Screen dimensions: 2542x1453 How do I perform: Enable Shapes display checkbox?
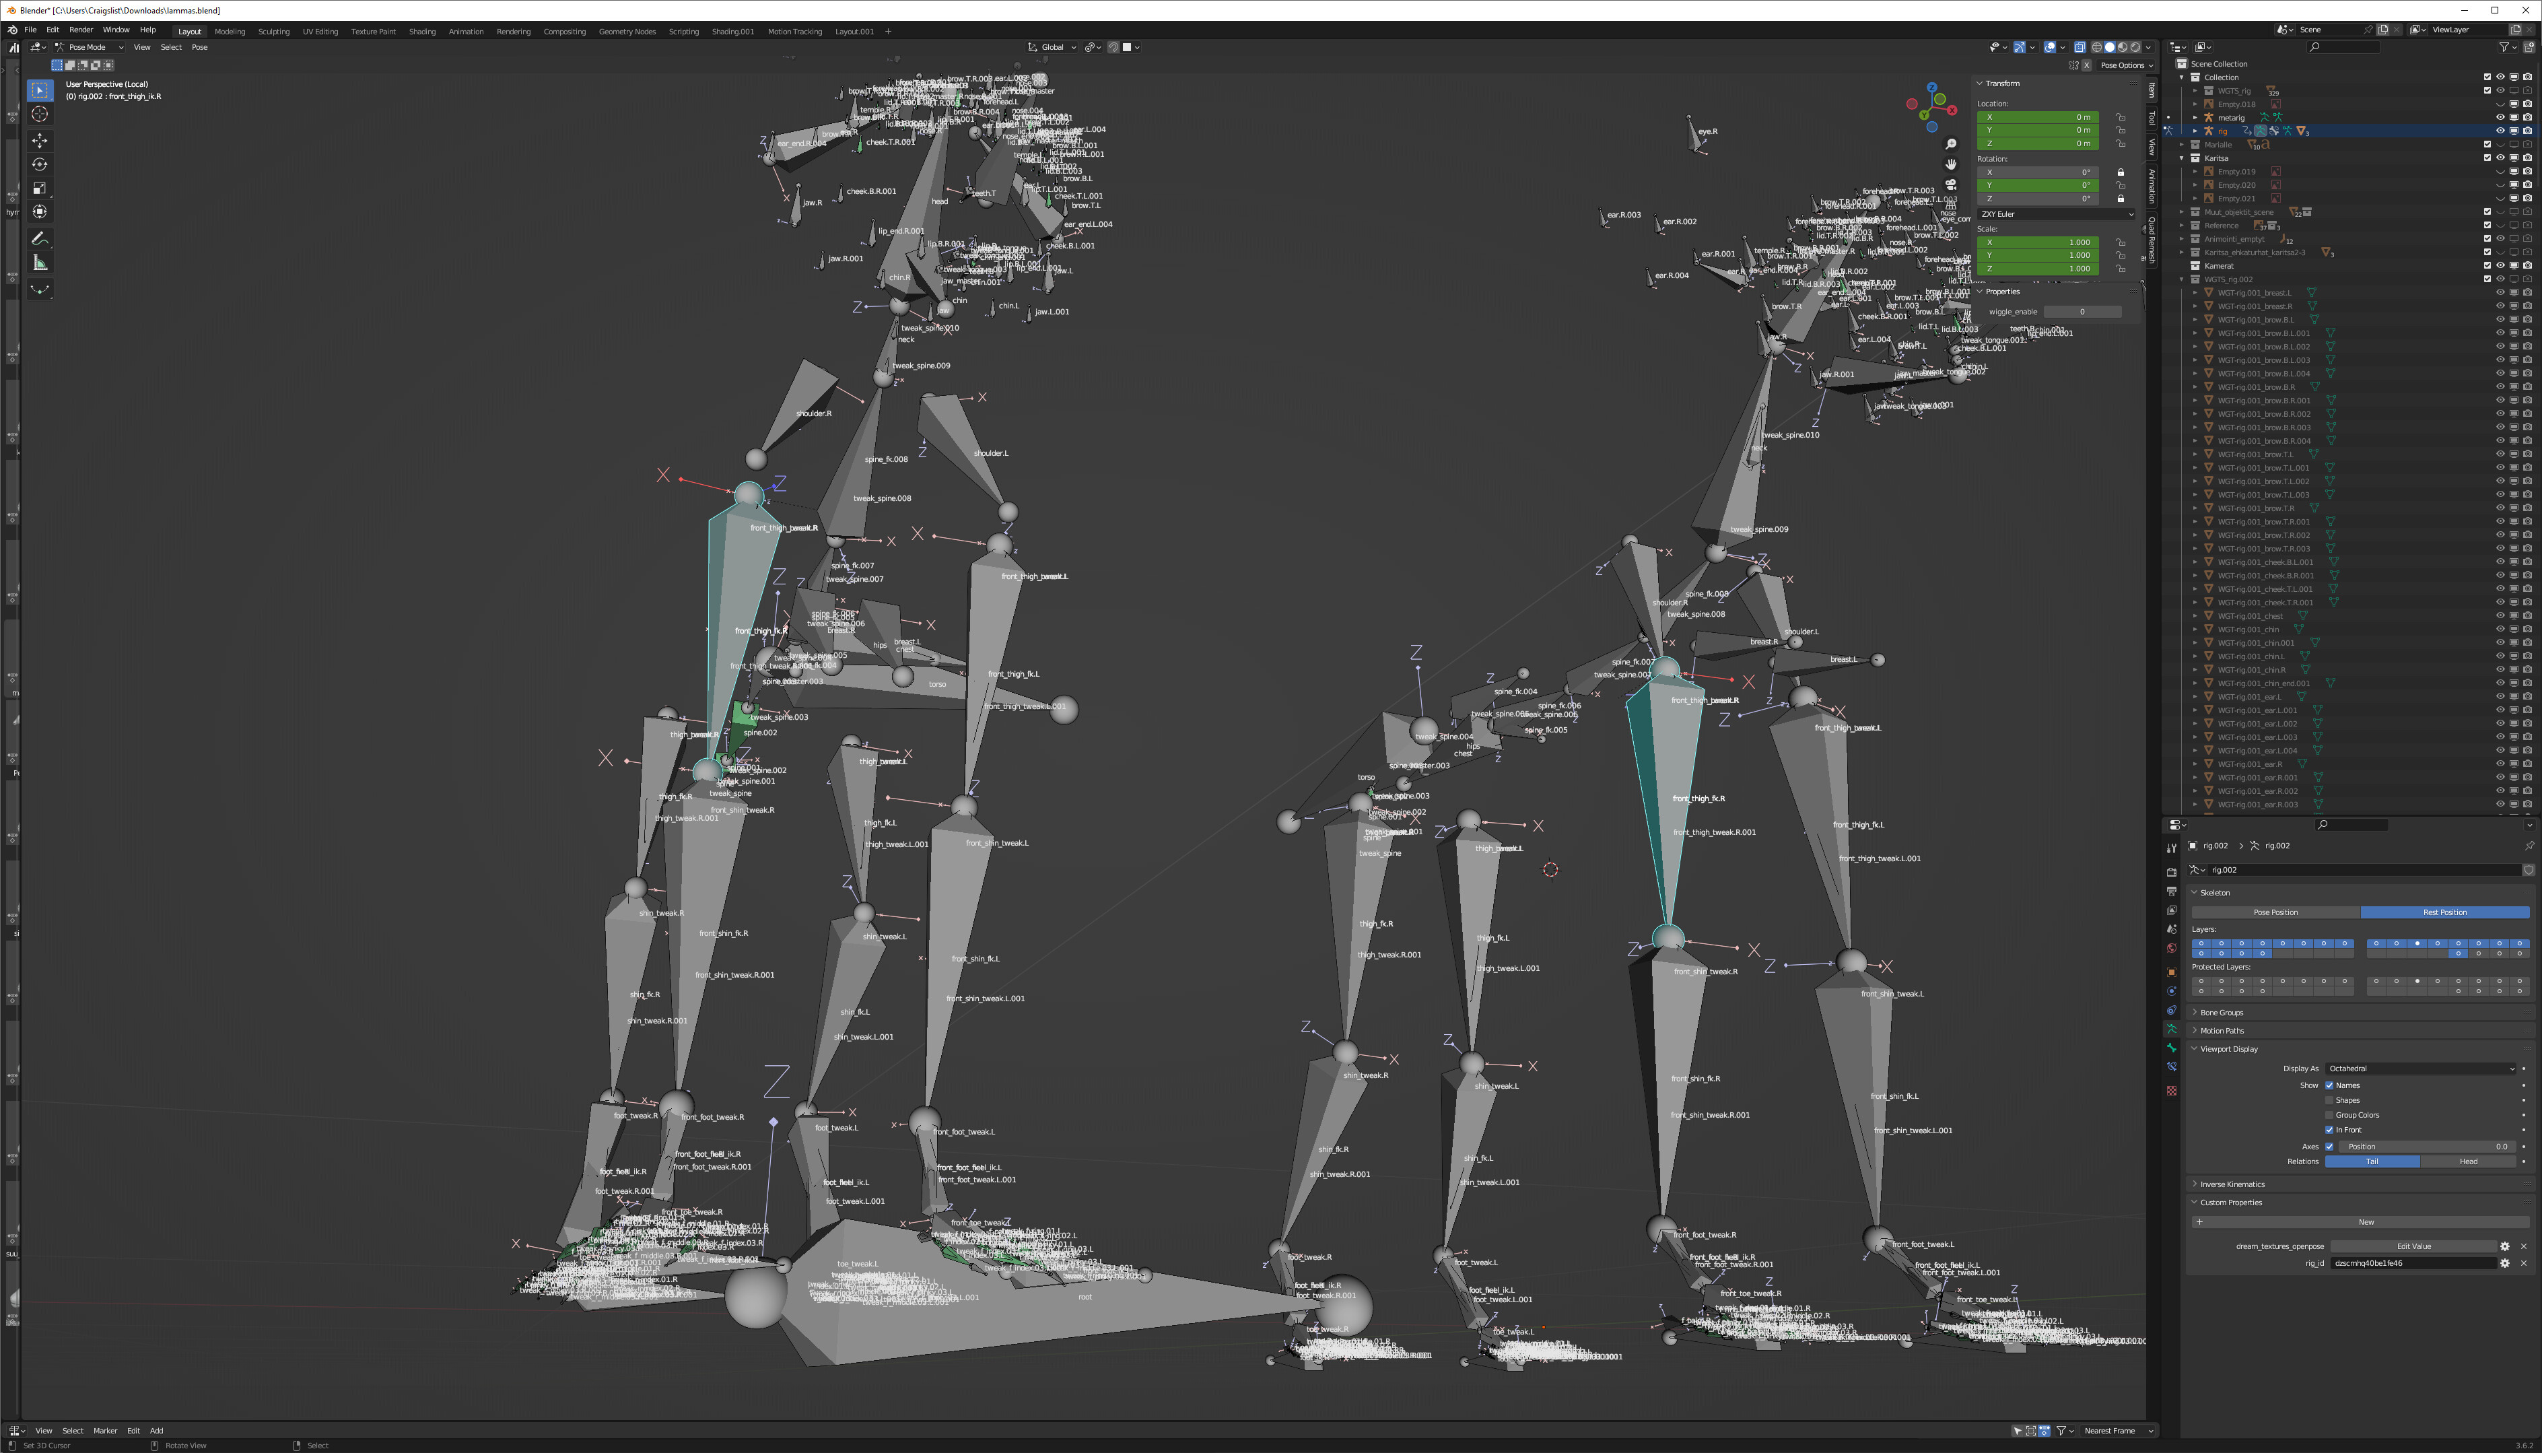point(2329,1100)
